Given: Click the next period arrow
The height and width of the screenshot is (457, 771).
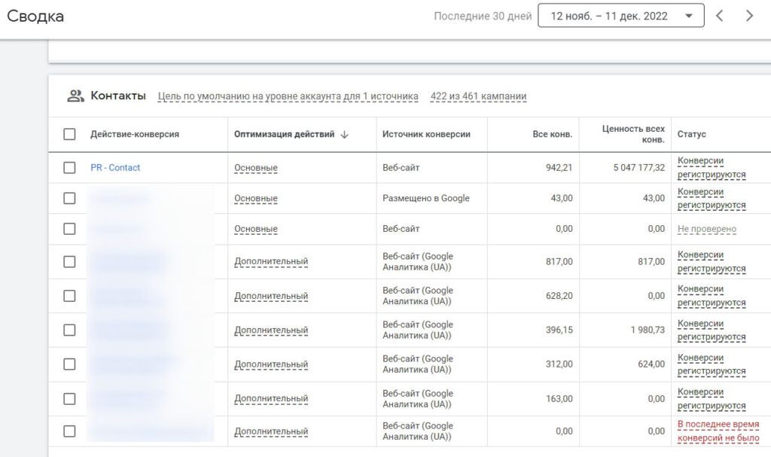Looking at the screenshot, I should pyautogui.click(x=749, y=16).
